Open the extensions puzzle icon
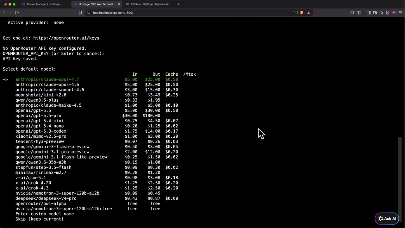The width and height of the screenshot is (405, 228). tap(352, 13)
